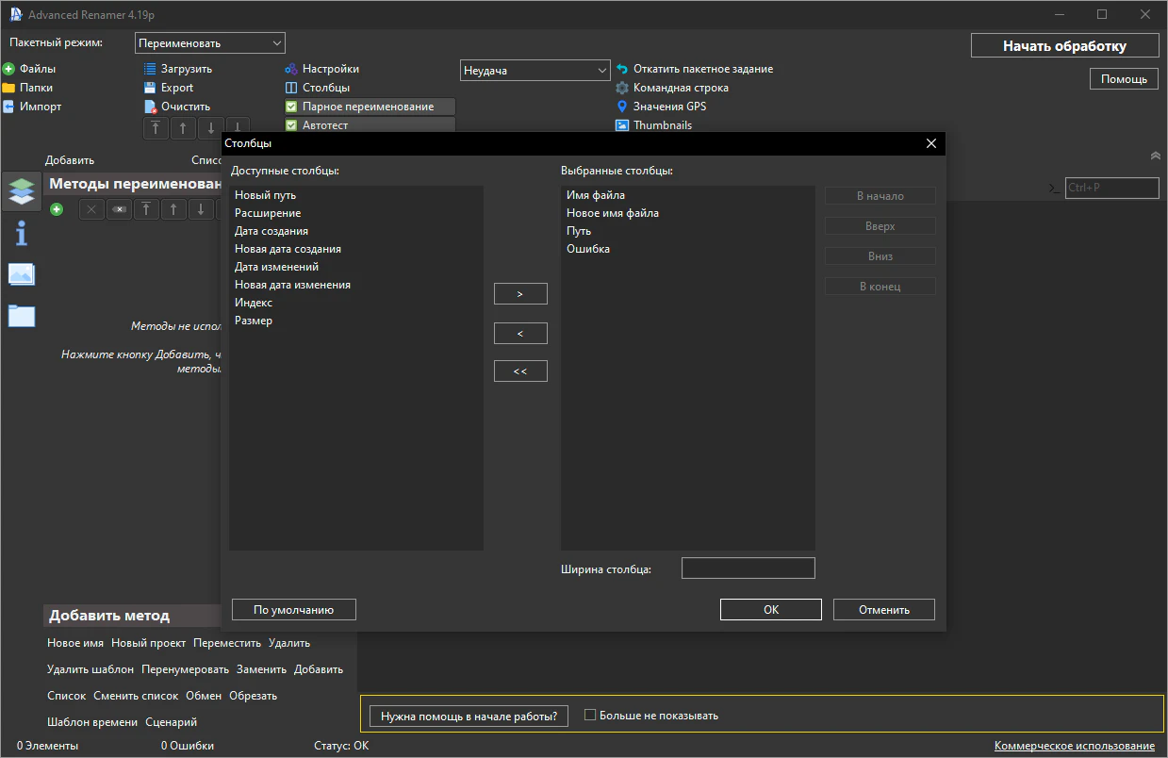Viewport: 1168px width, 758px height.
Task: Select Новое имя файла in selected columns
Action: point(613,213)
